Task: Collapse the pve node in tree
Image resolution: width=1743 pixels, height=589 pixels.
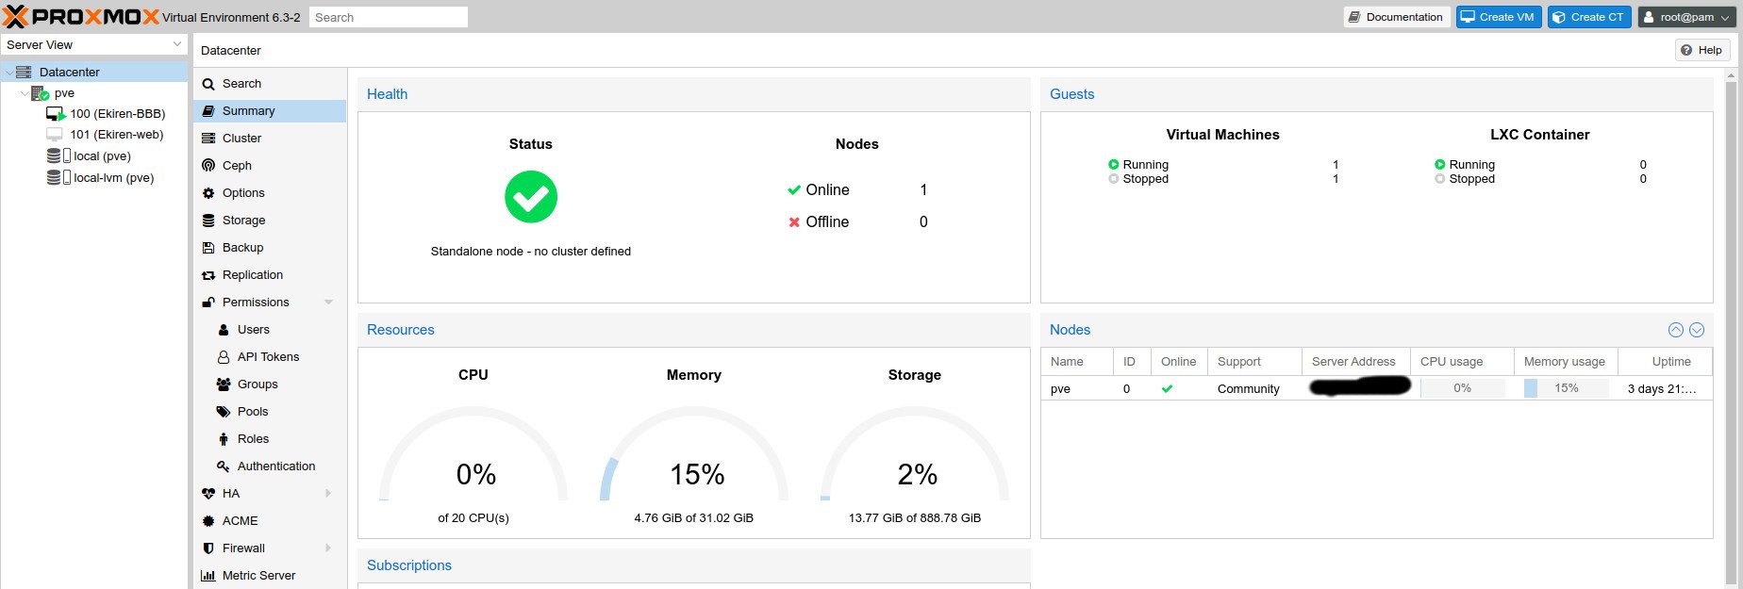Action: 25,93
